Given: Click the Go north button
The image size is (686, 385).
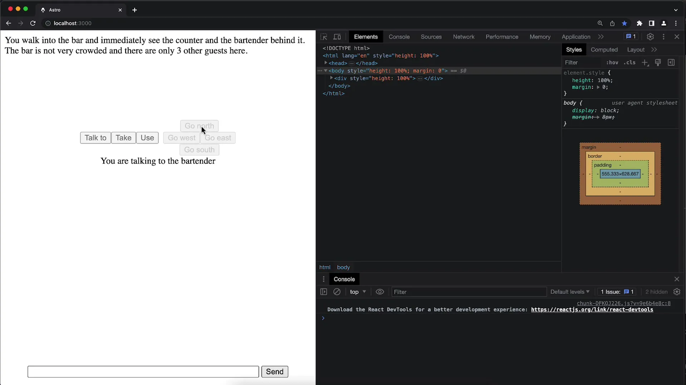Looking at the screenshot, I should click(199, 126).
